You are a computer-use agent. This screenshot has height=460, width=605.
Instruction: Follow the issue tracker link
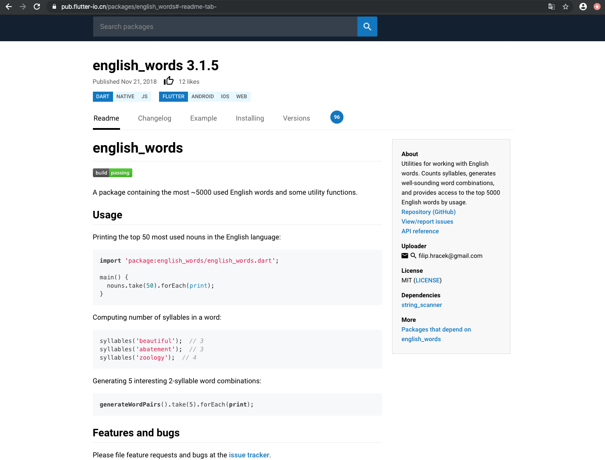coord(249,455)
